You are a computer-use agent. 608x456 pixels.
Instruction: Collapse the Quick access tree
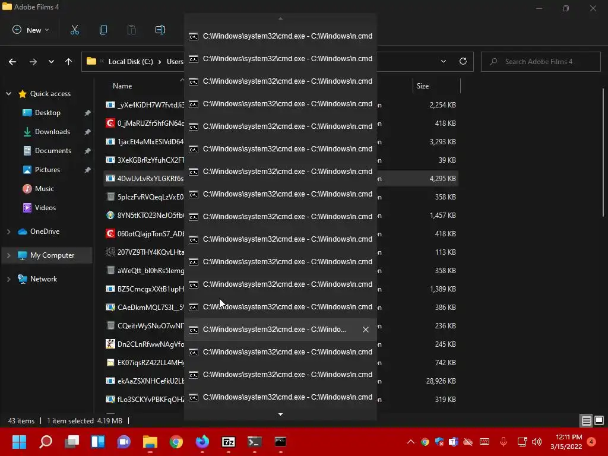coord(8,94)
